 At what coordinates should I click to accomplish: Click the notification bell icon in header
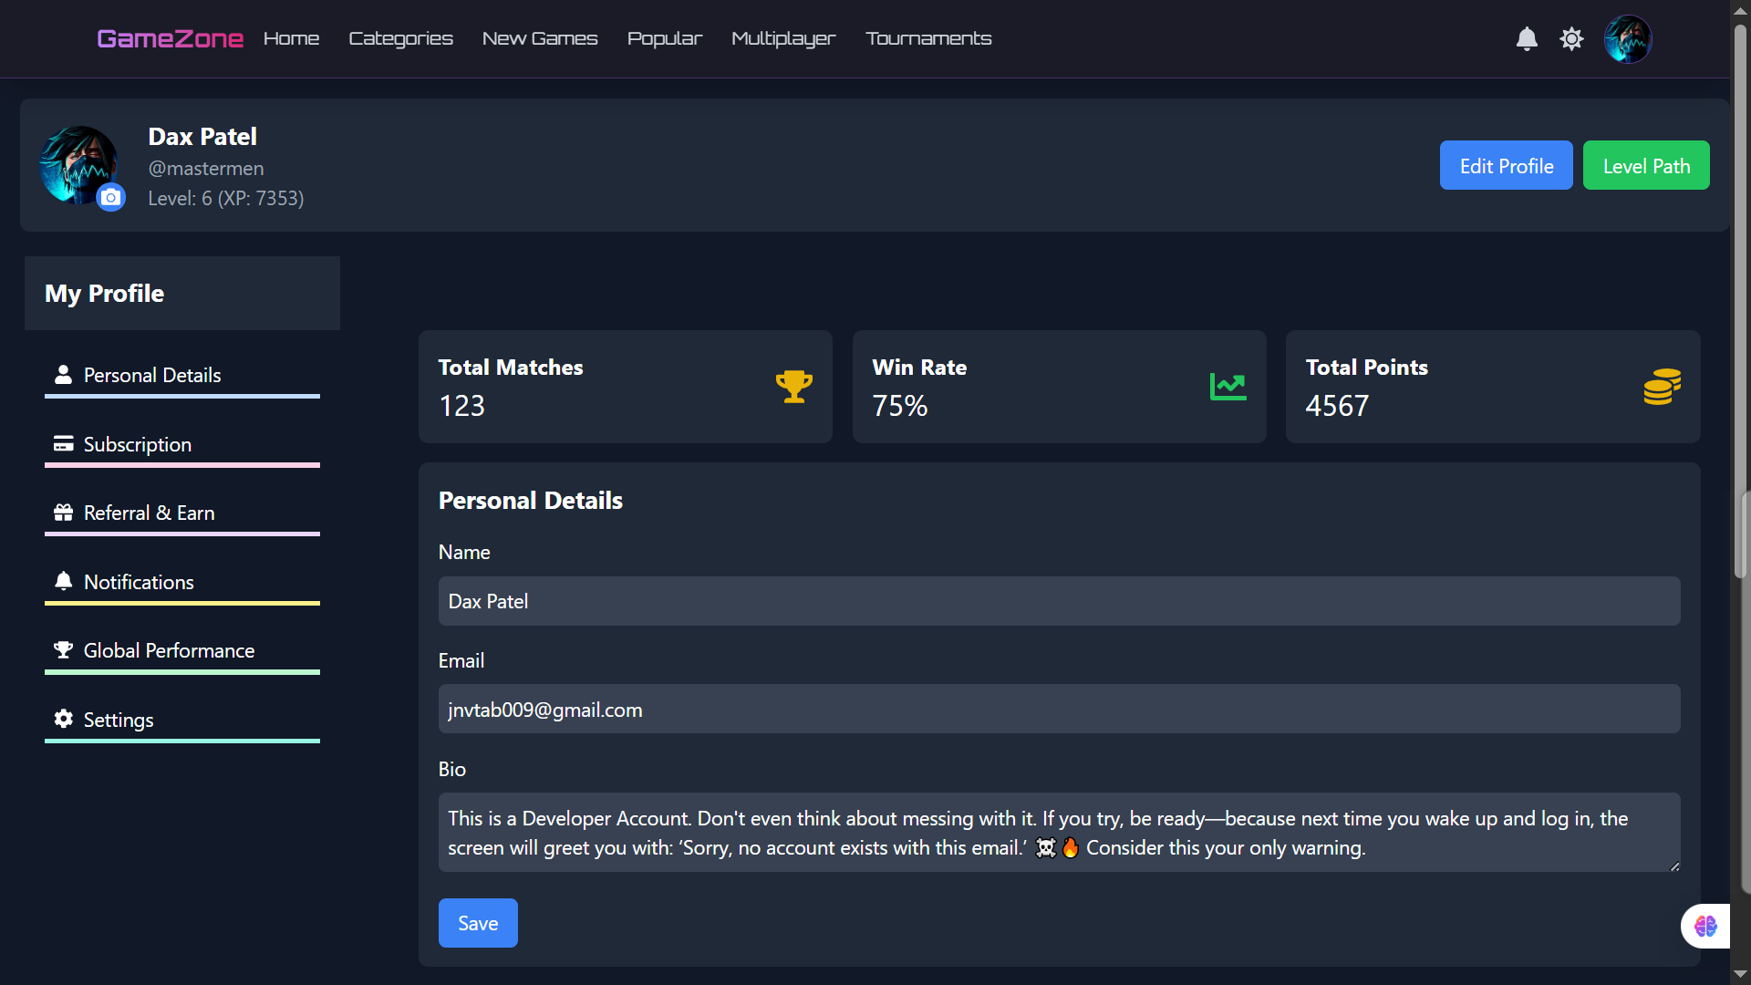click(1527, 39)
